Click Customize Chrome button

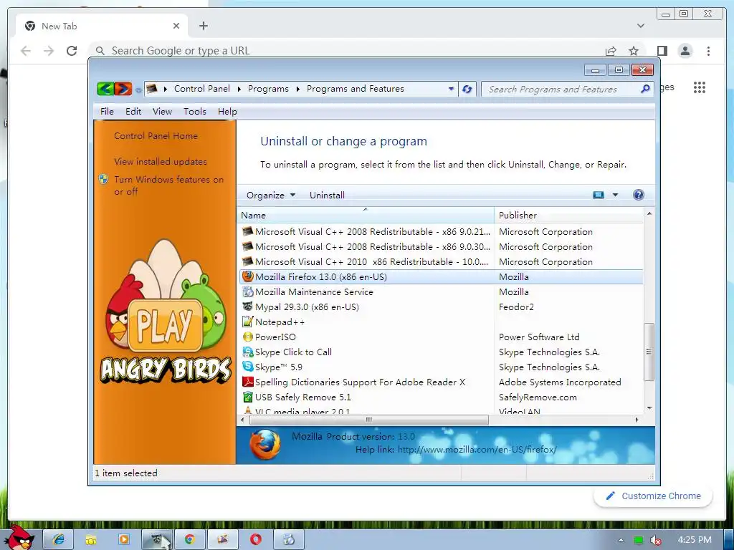tap(653, 496)
